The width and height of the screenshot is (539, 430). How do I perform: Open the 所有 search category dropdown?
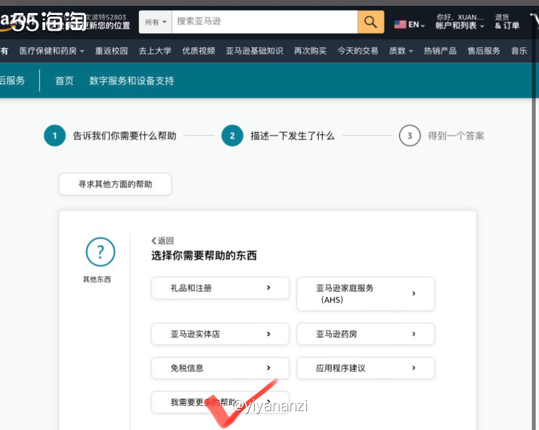[155, 22]
